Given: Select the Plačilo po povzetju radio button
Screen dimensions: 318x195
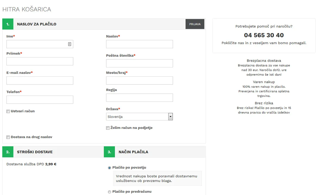Looking at the screenshot, I should pos(110,168).
